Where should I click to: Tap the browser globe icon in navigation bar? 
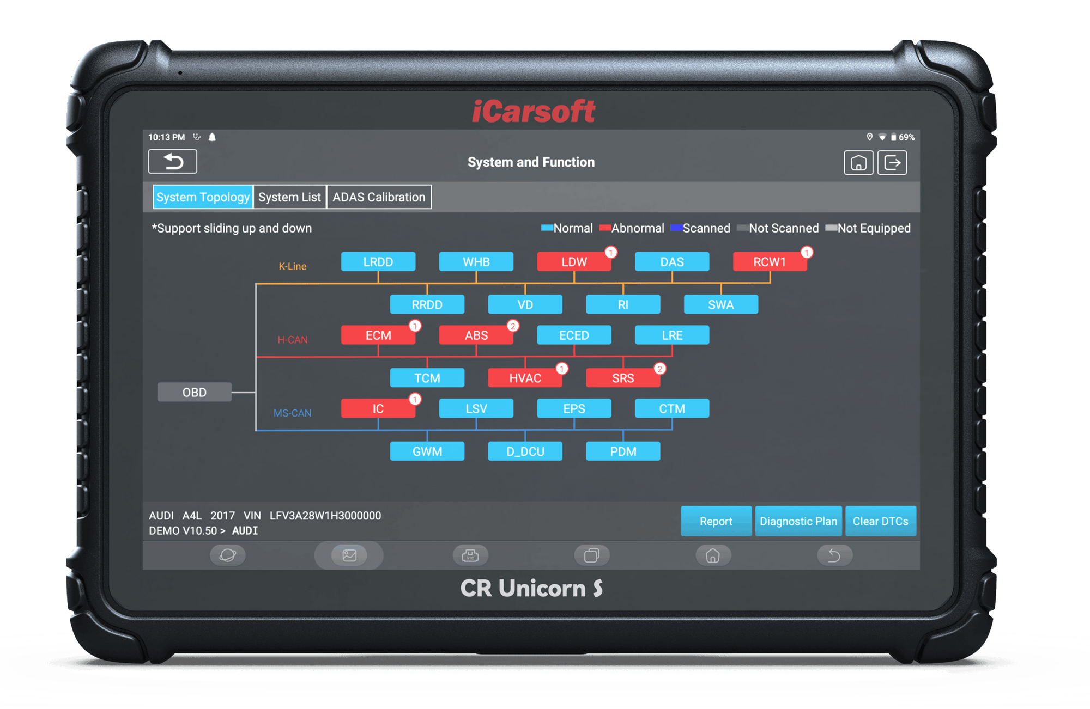pos(228,555)
